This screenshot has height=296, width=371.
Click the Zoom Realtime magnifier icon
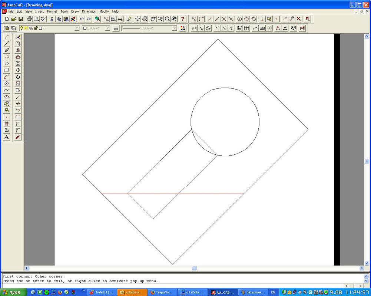160,19
